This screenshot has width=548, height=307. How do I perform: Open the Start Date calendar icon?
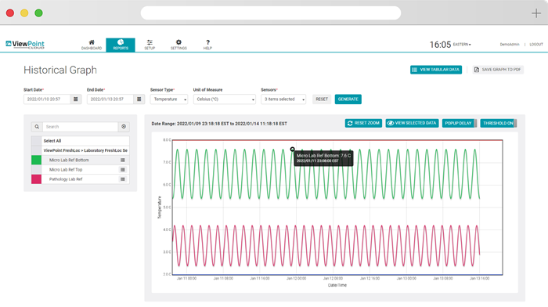tap(76, 99)
